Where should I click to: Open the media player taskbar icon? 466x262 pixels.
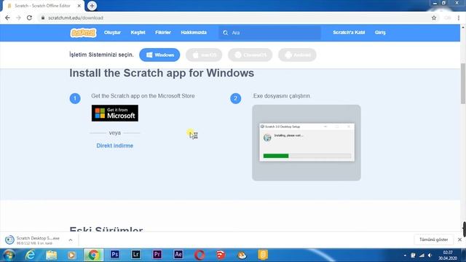71,255
